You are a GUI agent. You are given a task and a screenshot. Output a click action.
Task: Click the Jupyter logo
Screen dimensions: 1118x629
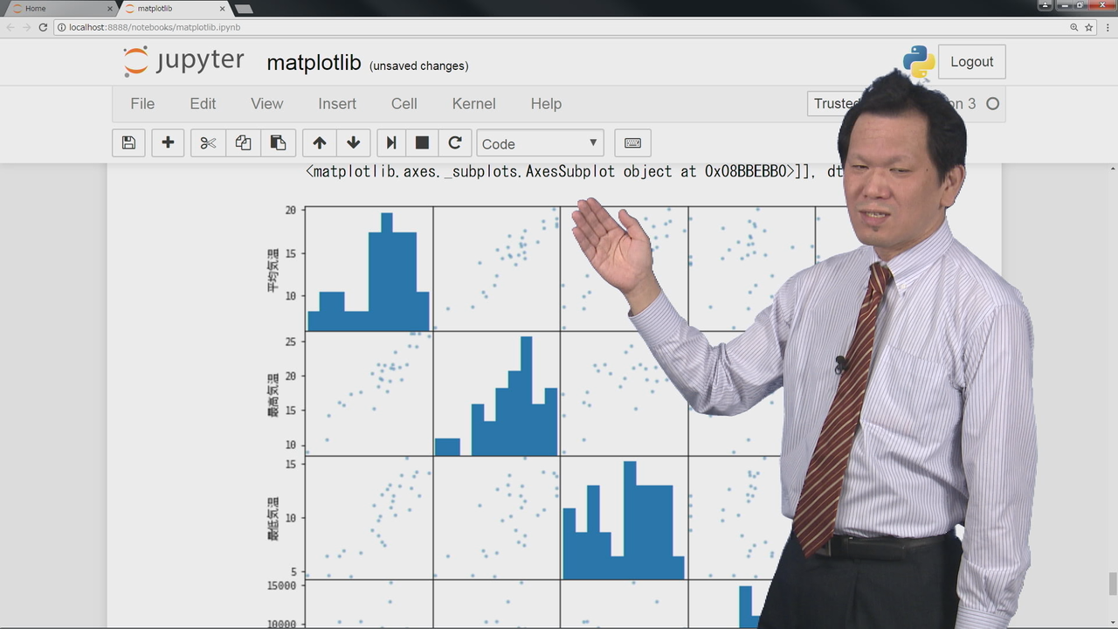183,62
